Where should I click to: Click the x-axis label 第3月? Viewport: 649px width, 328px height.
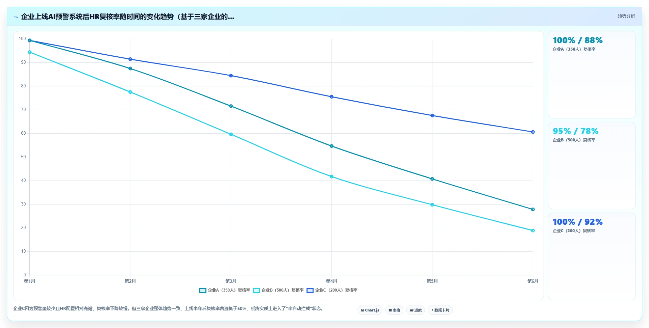coord(231,281)
